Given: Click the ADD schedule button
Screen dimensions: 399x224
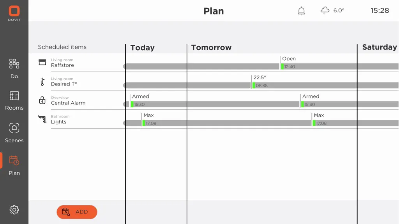Looking at the screenshot, I should (x=77, y=212).
